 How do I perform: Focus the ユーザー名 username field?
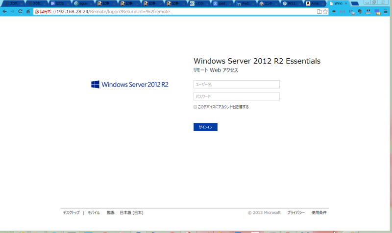[237, 84]
